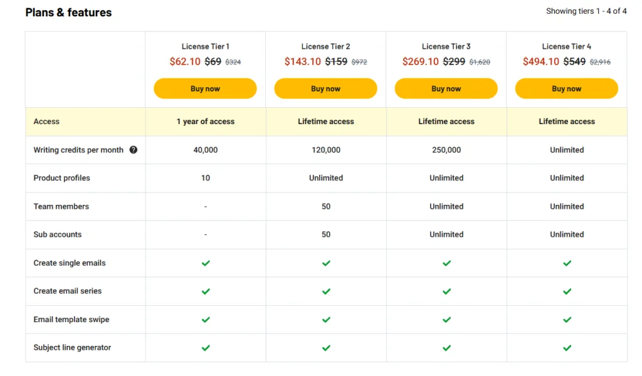The width and height of the screenshot is (642, 376).
Task: Click the Writing credits per month label
Action: [x=78, y=150]
